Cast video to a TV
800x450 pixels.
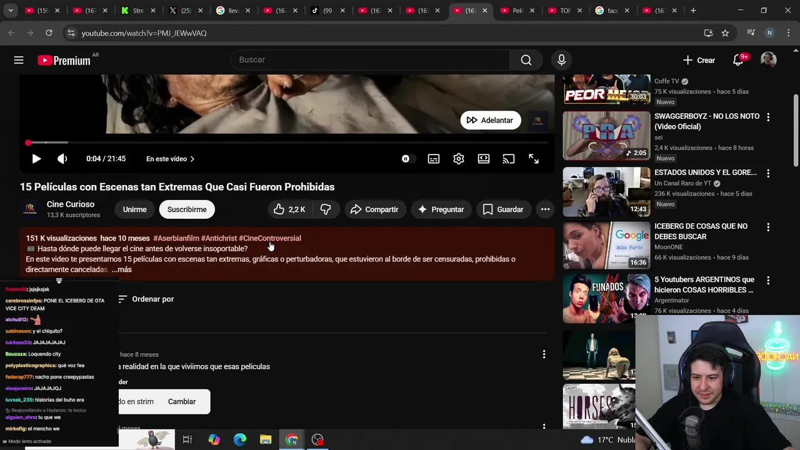pyautogui.click(x=509, y=159)
